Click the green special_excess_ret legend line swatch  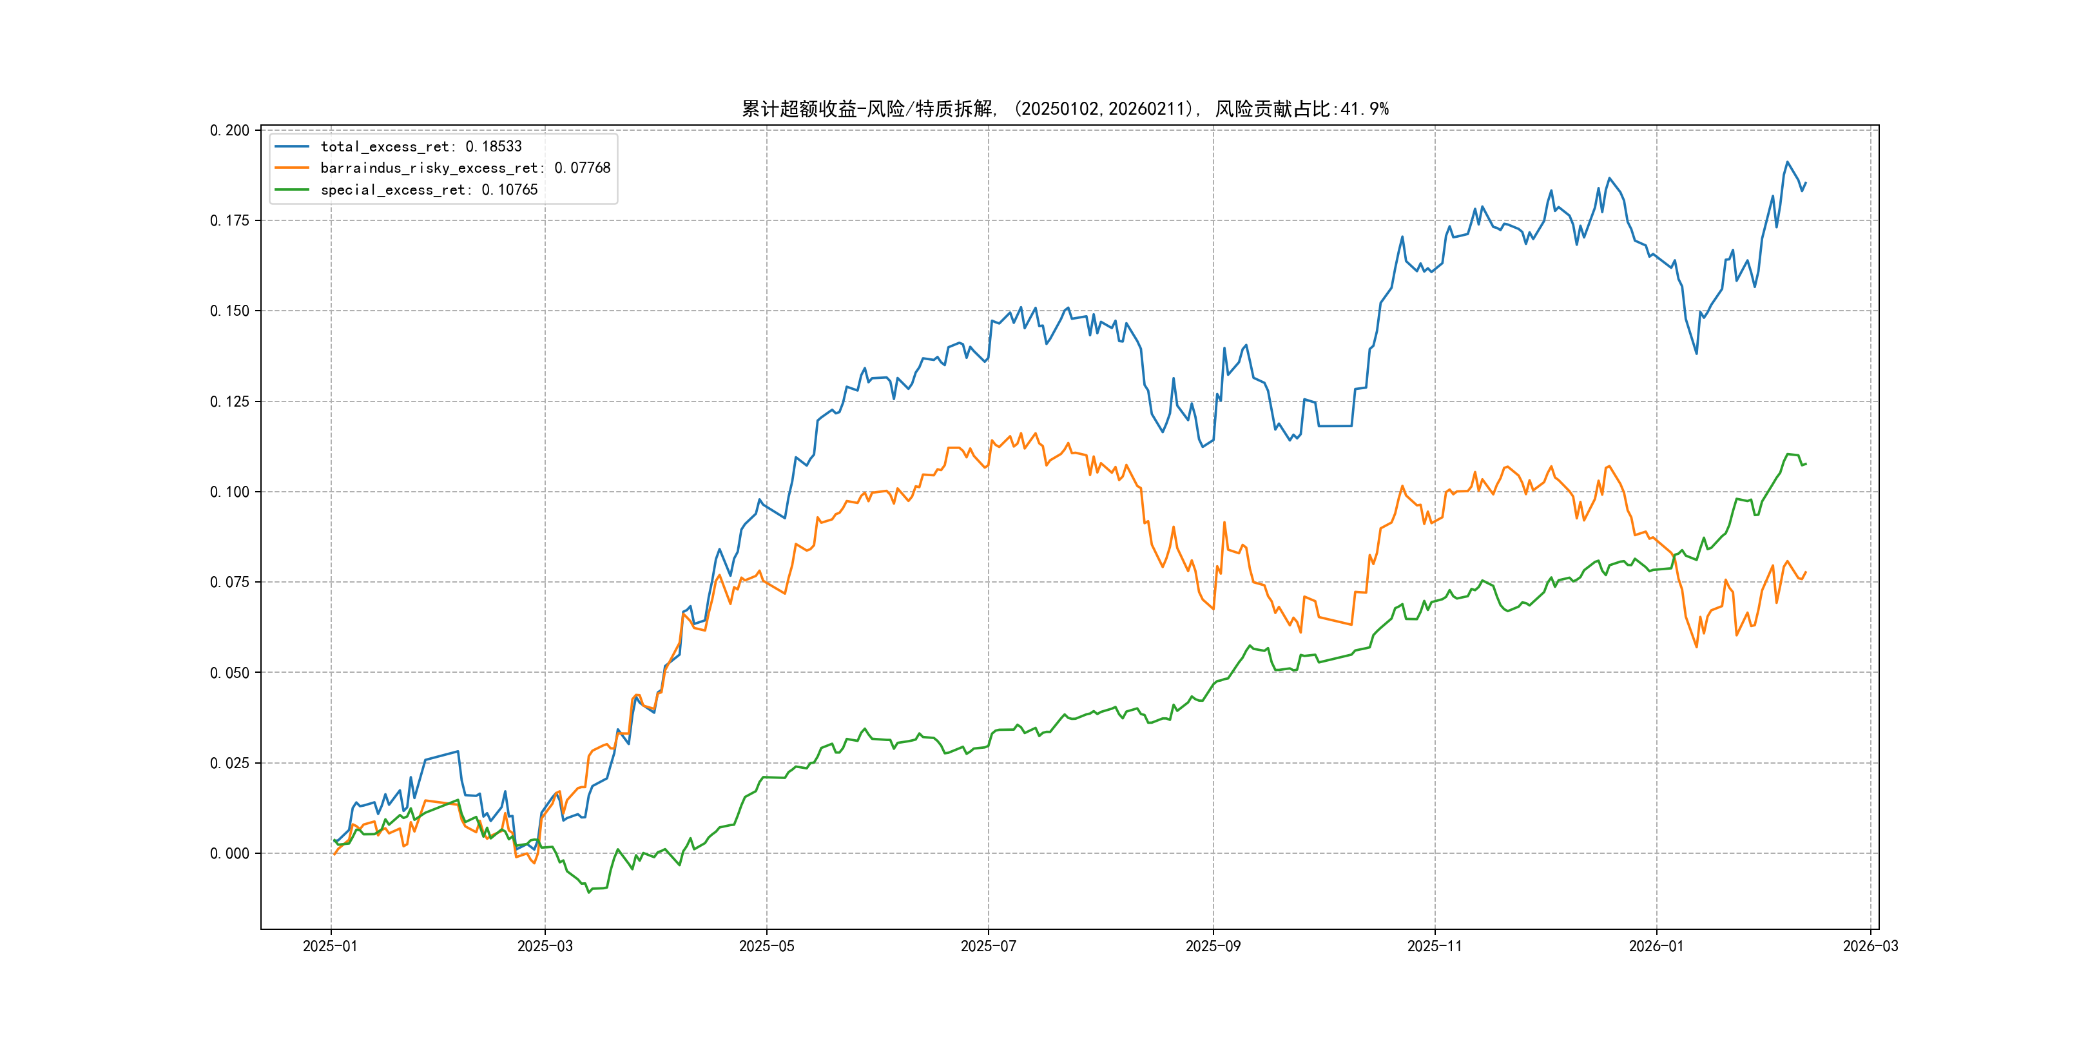[292, 189]
